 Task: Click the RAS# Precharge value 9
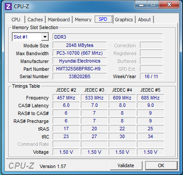[150, 121]
